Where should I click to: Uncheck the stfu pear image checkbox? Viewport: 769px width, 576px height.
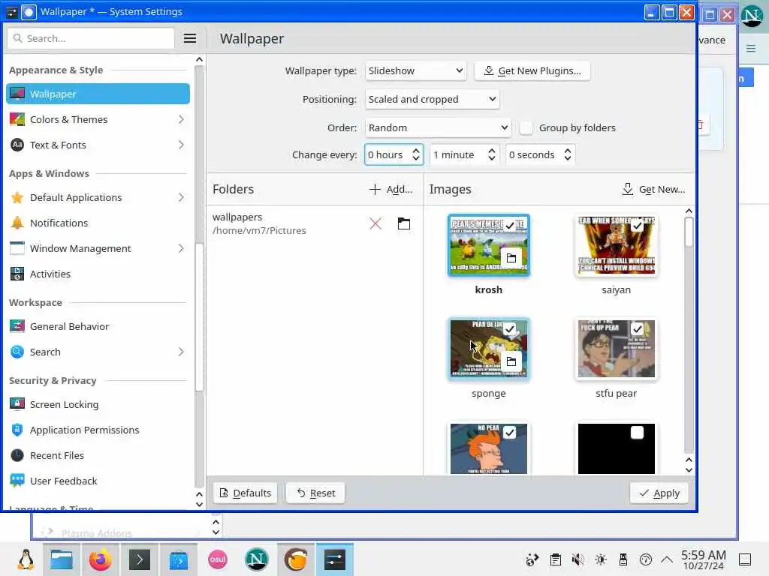[x=637, y=328]
